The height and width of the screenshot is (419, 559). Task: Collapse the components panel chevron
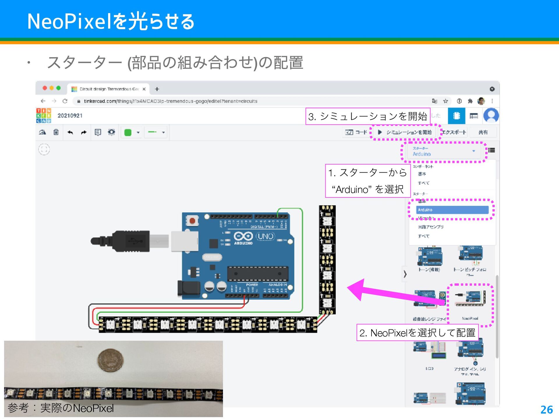[405, 274]
